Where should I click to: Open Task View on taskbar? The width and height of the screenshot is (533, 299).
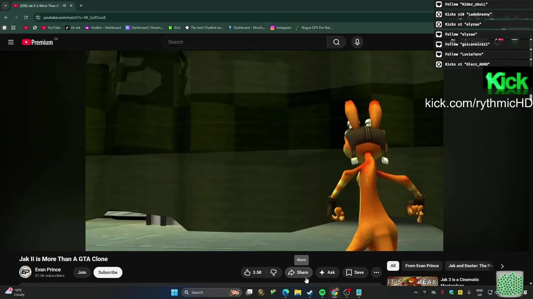click(249, 292)
